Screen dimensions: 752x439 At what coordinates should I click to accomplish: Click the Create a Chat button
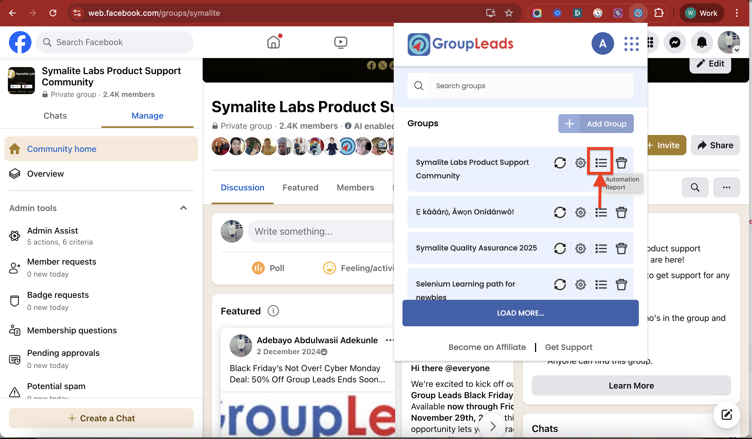click(x=101, y=418)
